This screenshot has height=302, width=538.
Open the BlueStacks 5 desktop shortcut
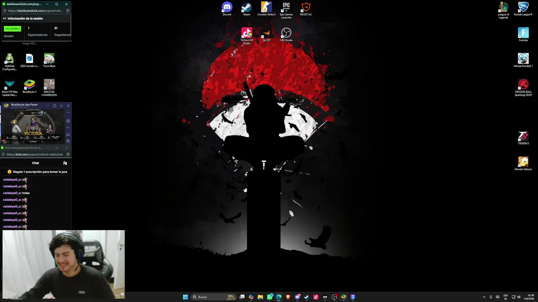29,86
